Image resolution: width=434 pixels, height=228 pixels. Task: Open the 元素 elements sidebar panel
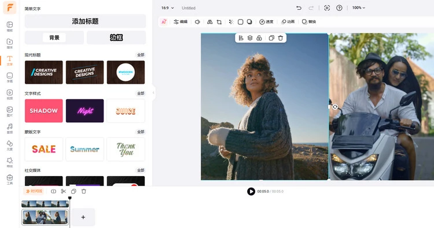[9, 145]
